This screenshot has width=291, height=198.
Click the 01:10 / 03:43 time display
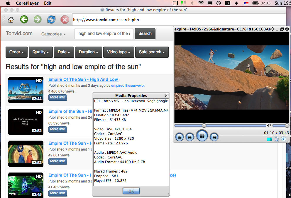pyautogui.click(x=276, y=133)
